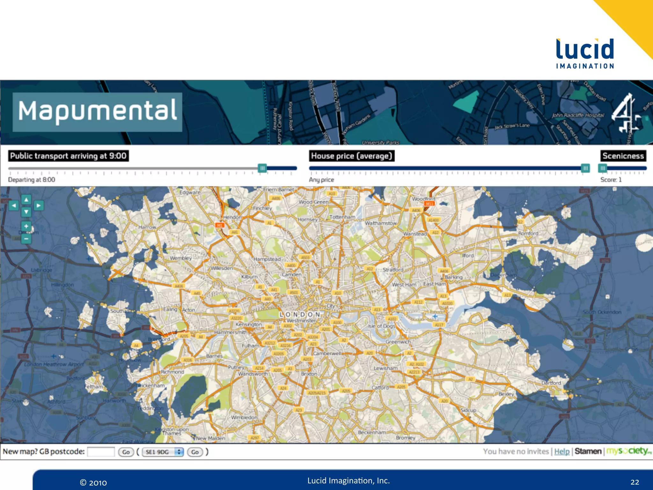This screenshot has width=653, height=490.
Task: Click the Lucid Imagination logo
Action: point(585,53)
